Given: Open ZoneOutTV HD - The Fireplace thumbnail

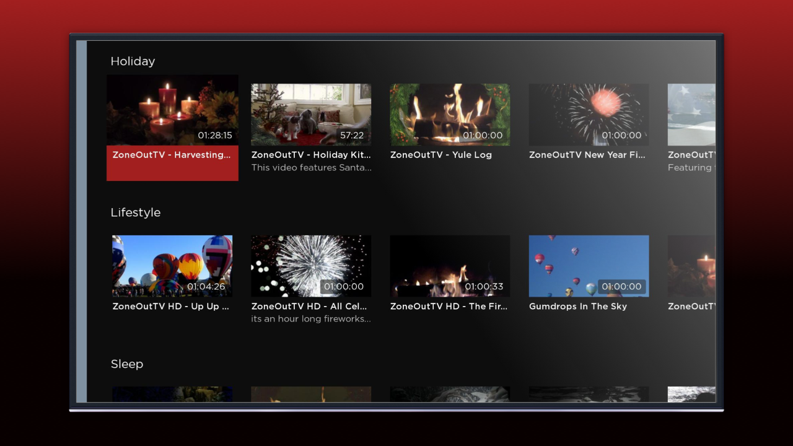Looking at the screenshot, I should click(x=450, y=266).
